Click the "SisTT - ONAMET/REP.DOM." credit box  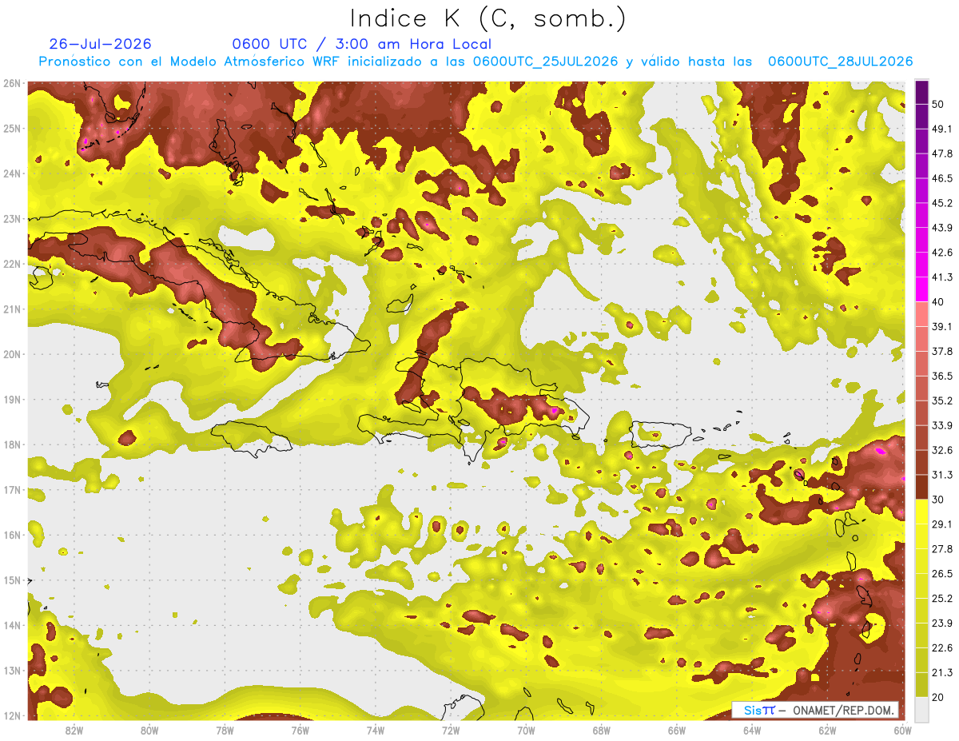[x=814, y=710]
